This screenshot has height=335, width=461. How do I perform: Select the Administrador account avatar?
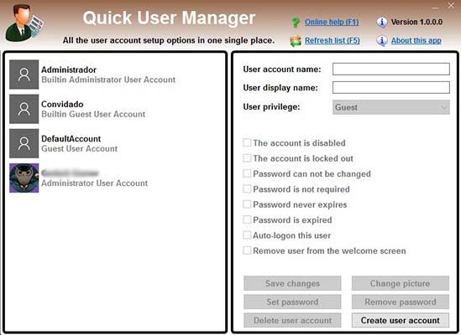(24, 75)
